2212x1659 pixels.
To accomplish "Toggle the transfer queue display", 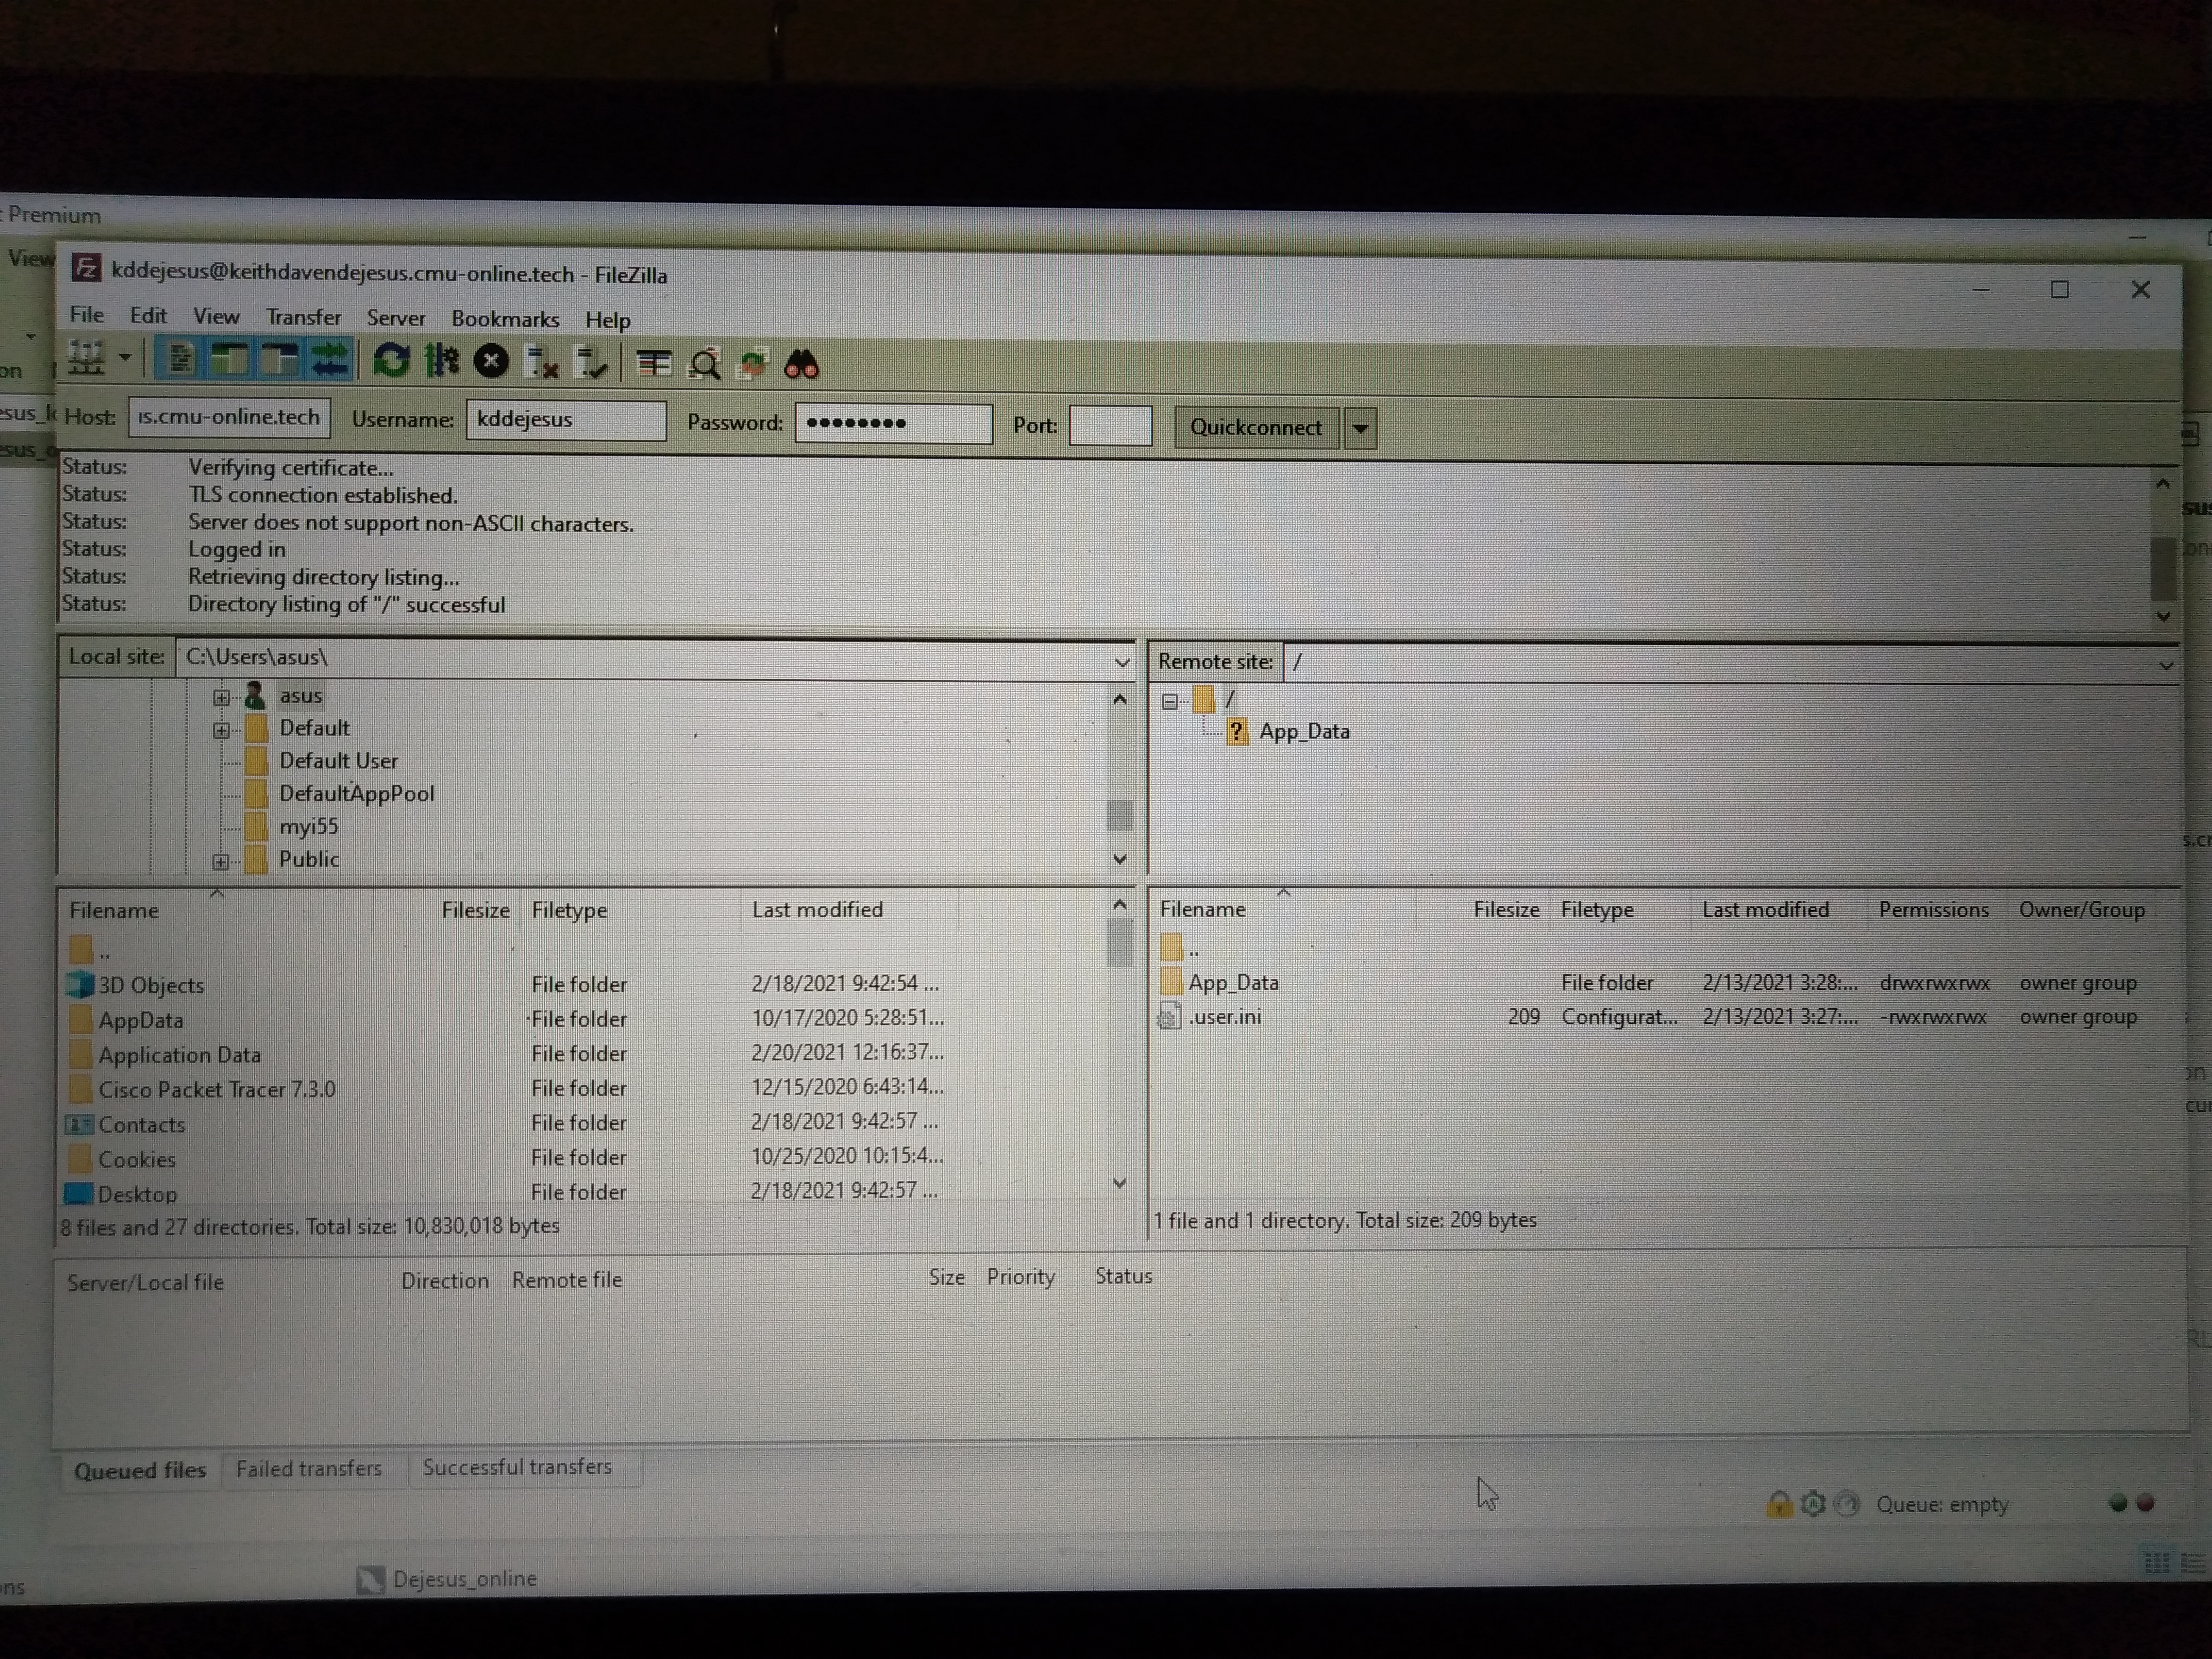I will (330, 360).
